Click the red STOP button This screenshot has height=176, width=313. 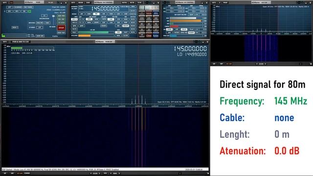[x=61, y=28]
